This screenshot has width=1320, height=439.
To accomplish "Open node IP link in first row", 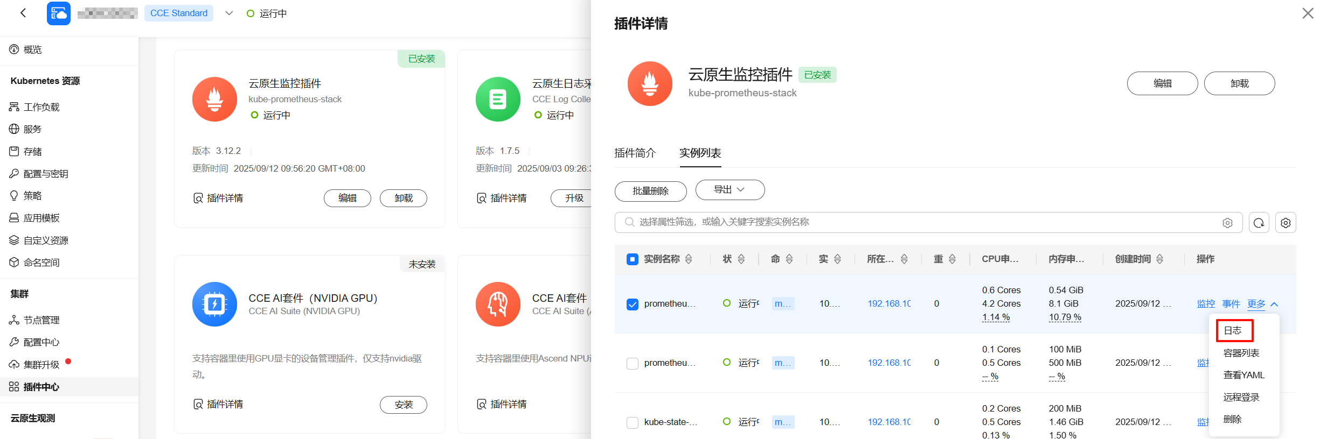I will click(x=889, y=304).
